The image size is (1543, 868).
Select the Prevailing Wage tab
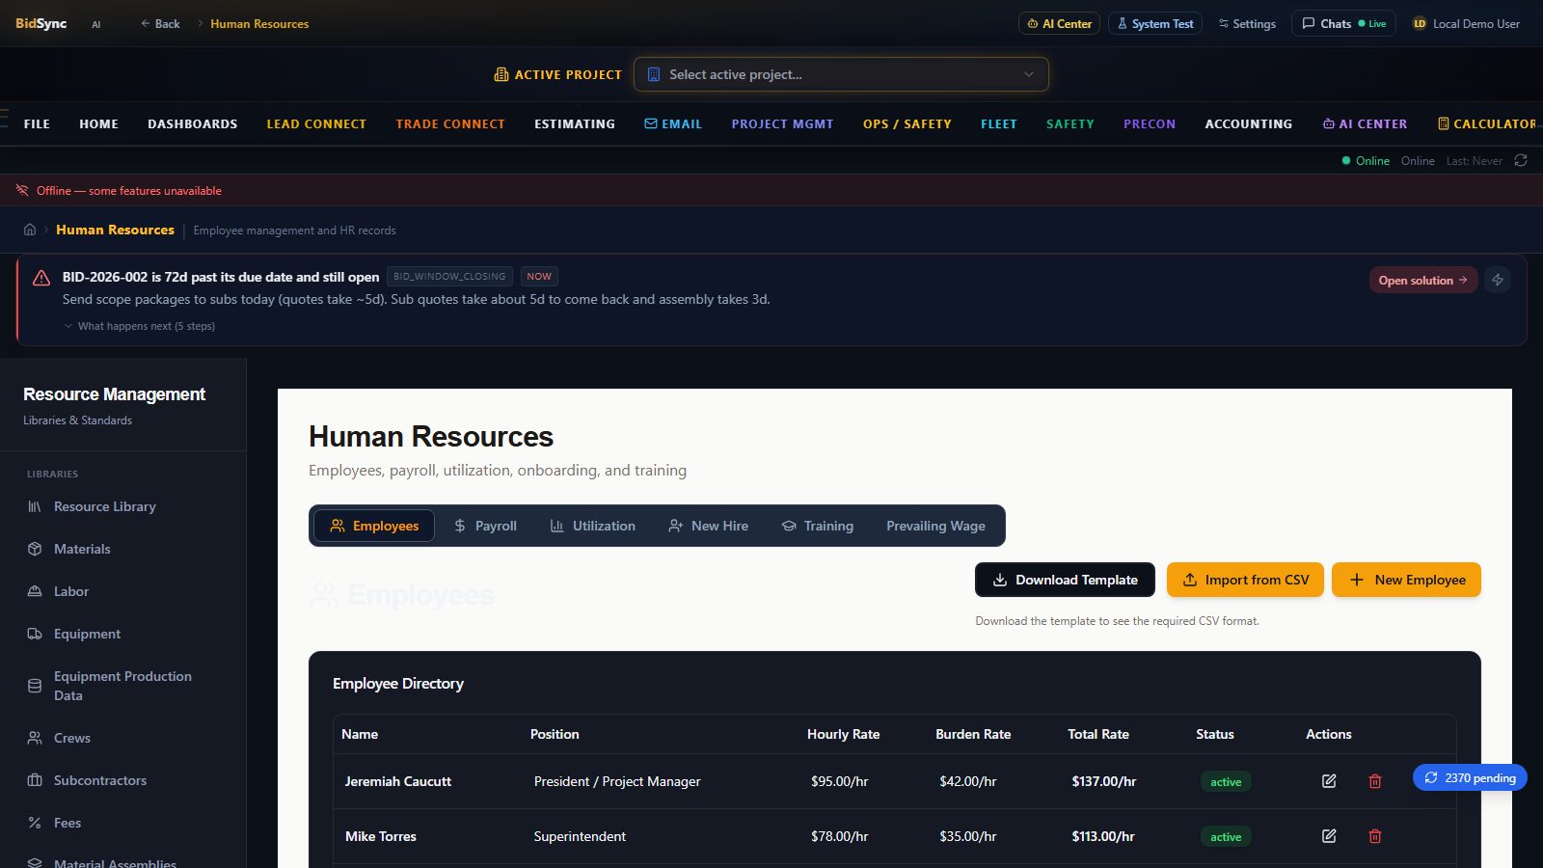[x=935, y=526]
